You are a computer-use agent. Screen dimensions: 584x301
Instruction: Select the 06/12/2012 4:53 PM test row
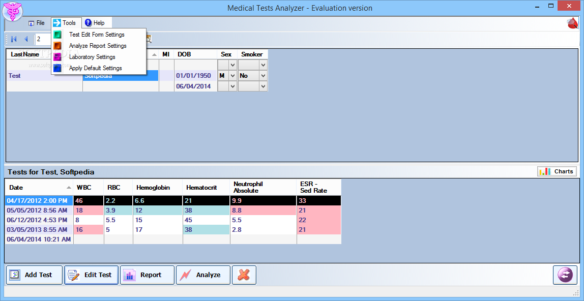tap(173, 220)
